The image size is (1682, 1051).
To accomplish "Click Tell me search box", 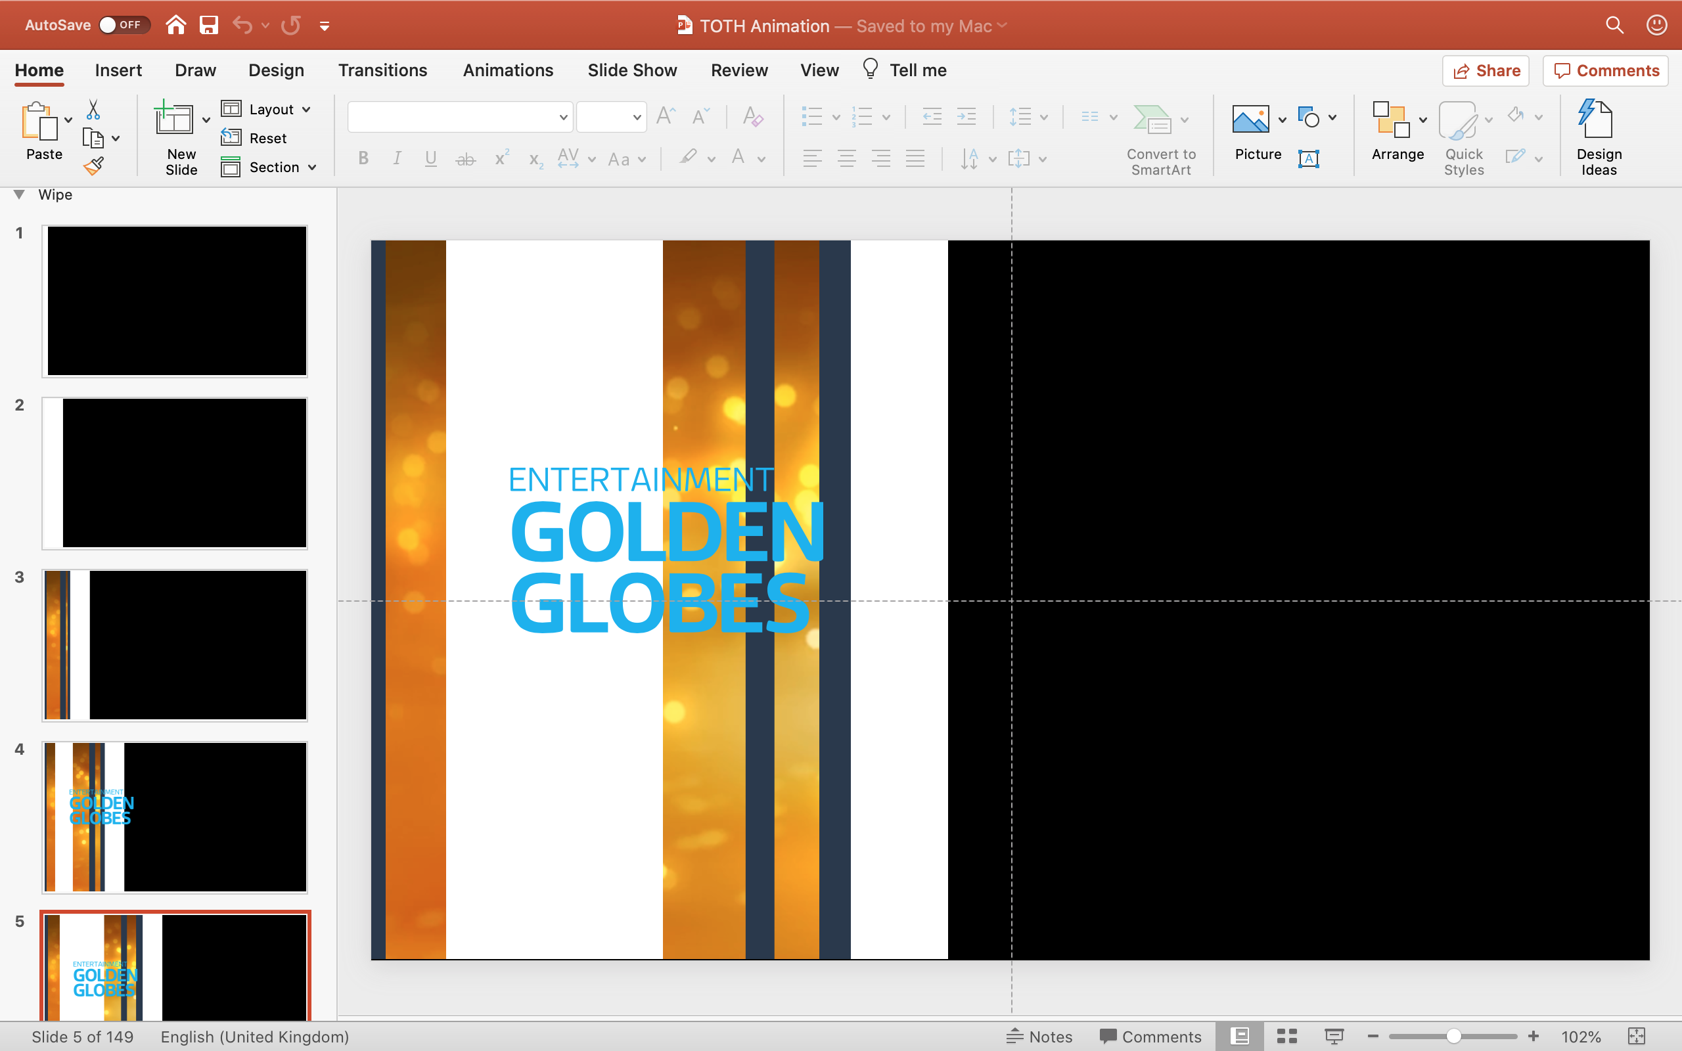I will pos(904,70).
